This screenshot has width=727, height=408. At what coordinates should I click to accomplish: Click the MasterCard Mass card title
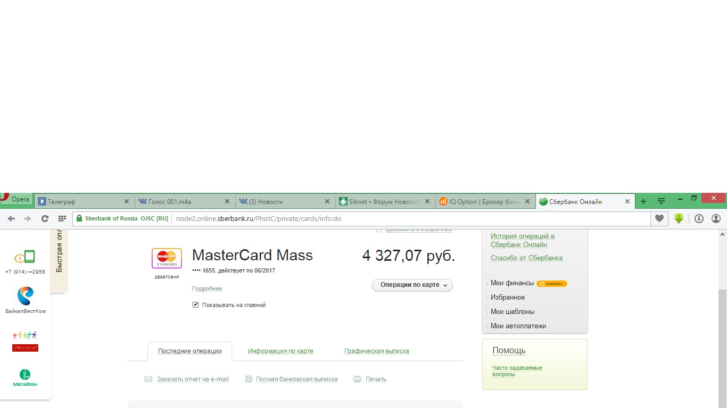(x=252, y=255)
